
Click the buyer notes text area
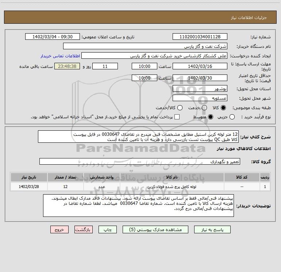click(x=138, y=206)
